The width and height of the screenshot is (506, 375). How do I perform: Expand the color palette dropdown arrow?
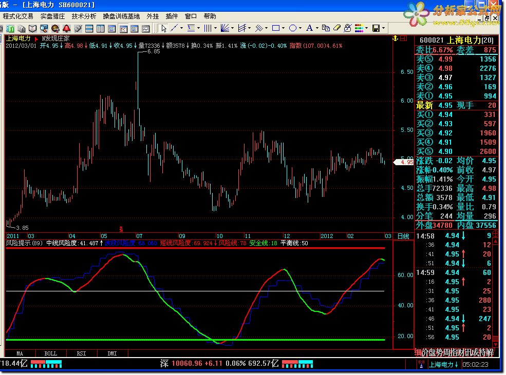pos(367,28)
